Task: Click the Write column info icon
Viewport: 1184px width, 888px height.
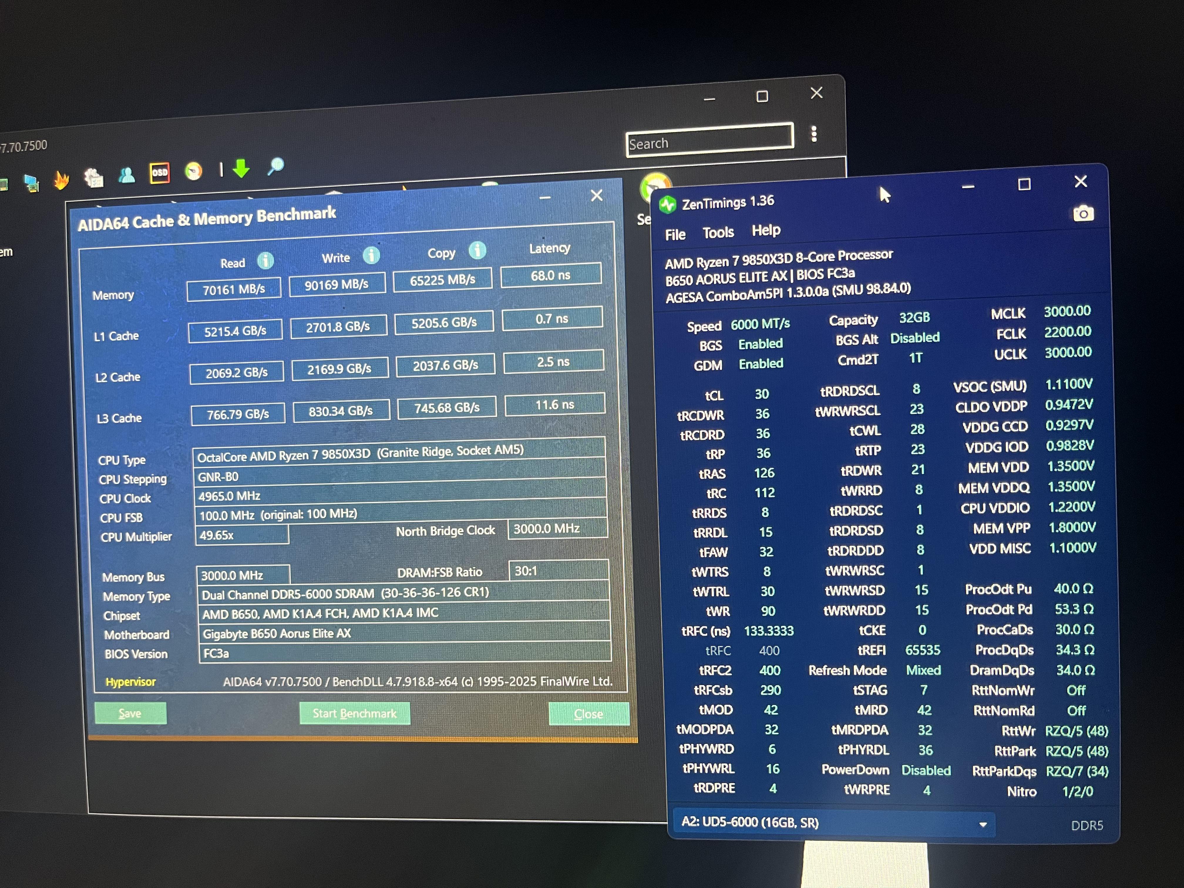Action: coord(371,255)
